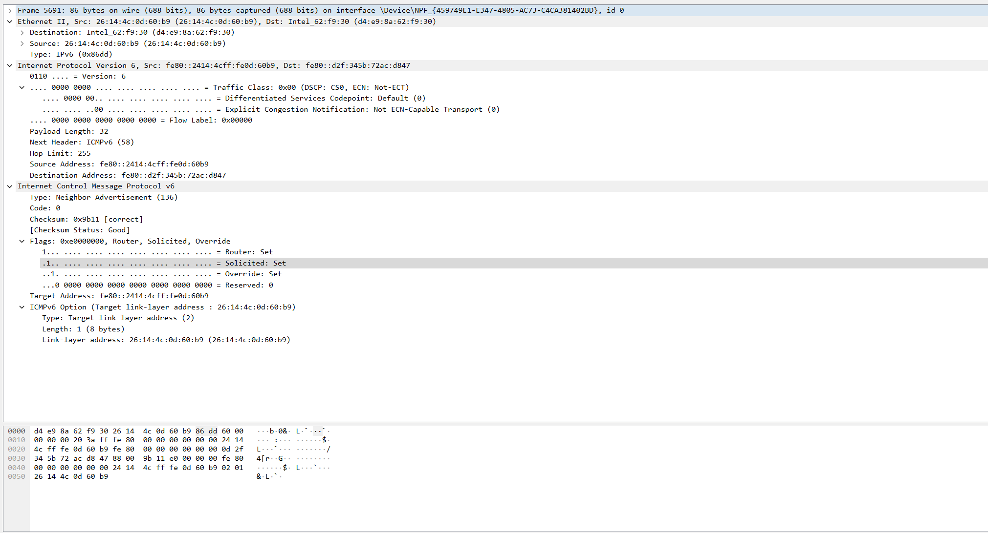Click hex offset 0010 in bytes pane
This screenshot has width=988, height=533.
pyautogui.click(x=17, y=440)
